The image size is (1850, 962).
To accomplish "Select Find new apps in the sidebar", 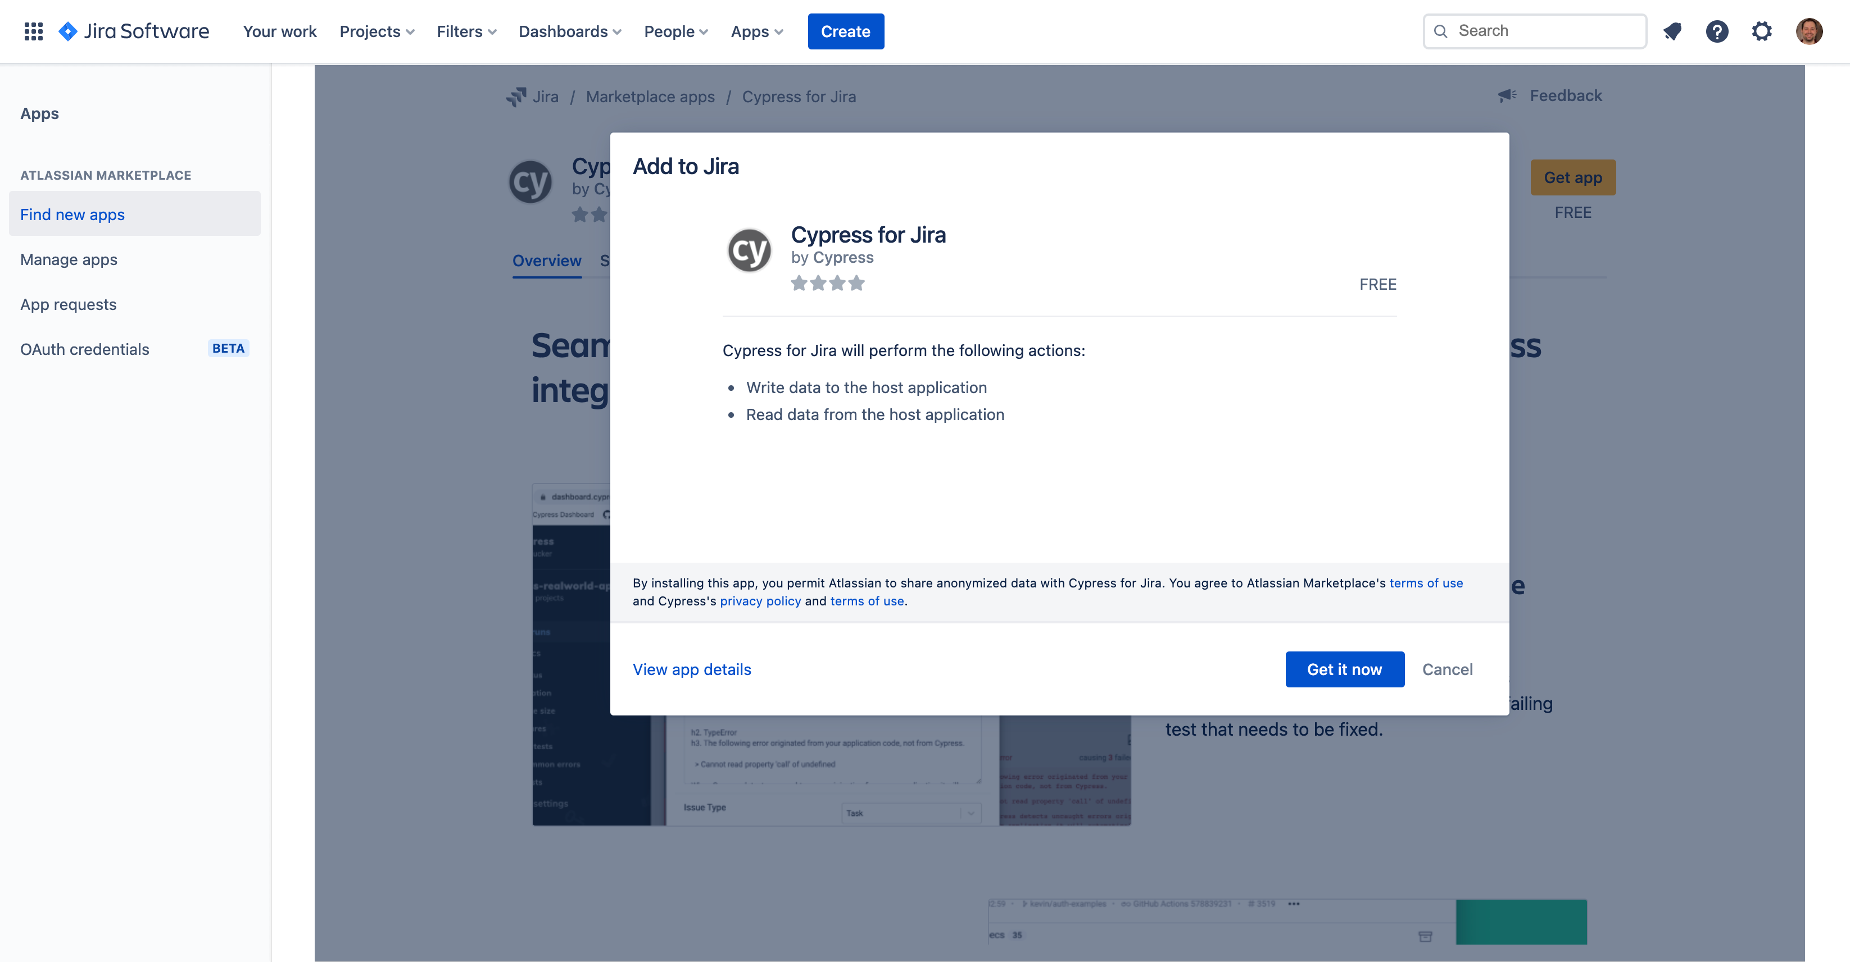I will (x=72, y=214).
